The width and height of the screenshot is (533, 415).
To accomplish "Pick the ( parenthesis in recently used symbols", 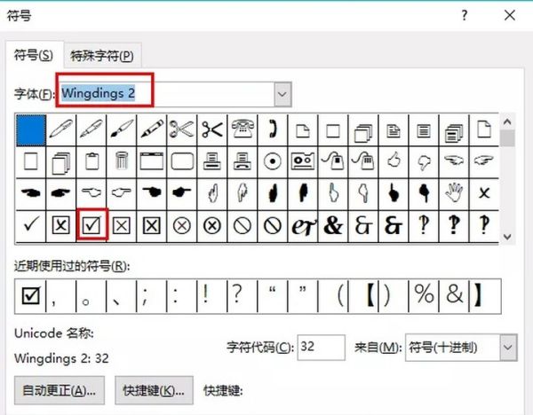I will [333, 296].
